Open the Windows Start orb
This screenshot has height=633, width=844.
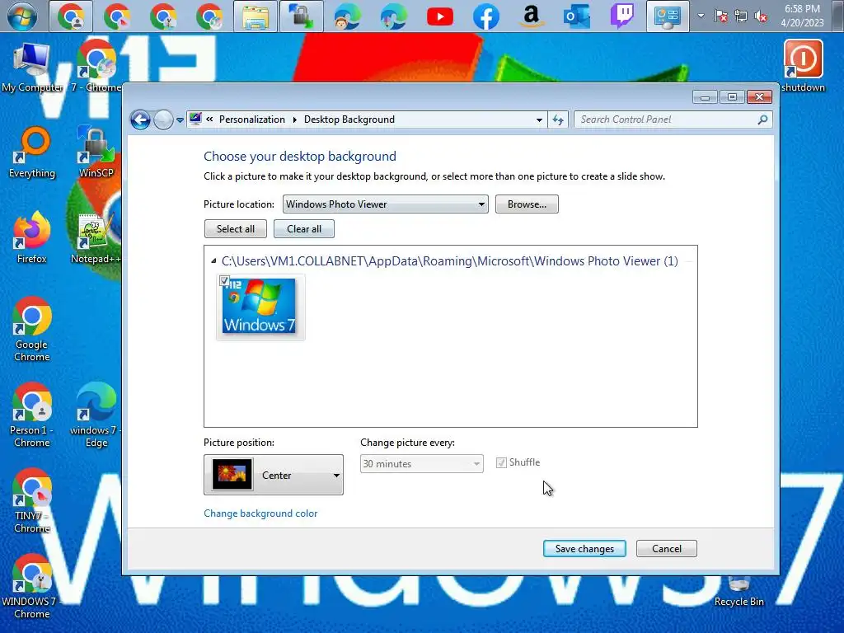(x=21, y=16)
